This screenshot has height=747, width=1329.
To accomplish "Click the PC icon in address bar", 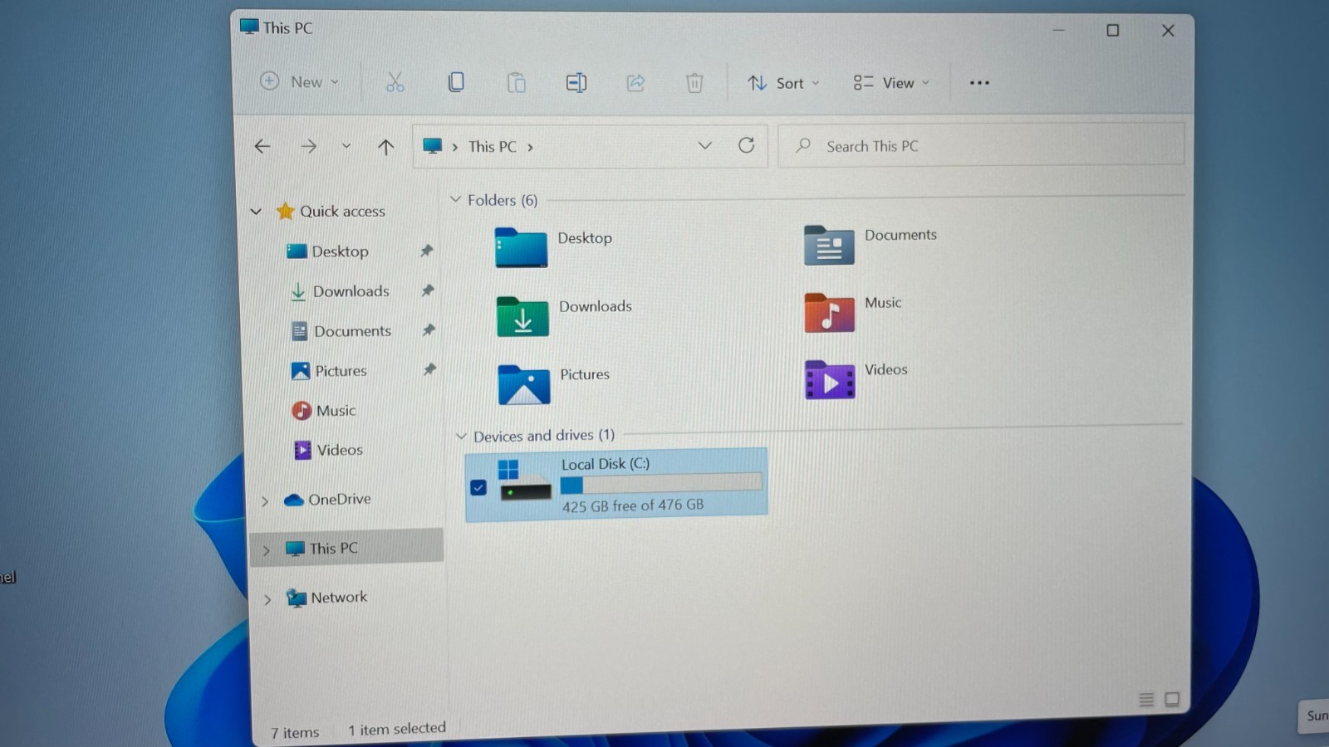I will [x=433, y=146].
